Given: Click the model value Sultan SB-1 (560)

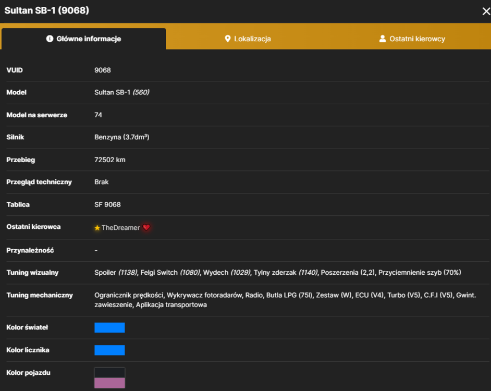Looking at the screenshot, I should [122, 92].
